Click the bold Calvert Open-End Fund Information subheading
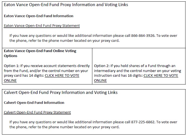 pyautogui.click(x=34, y=103)
